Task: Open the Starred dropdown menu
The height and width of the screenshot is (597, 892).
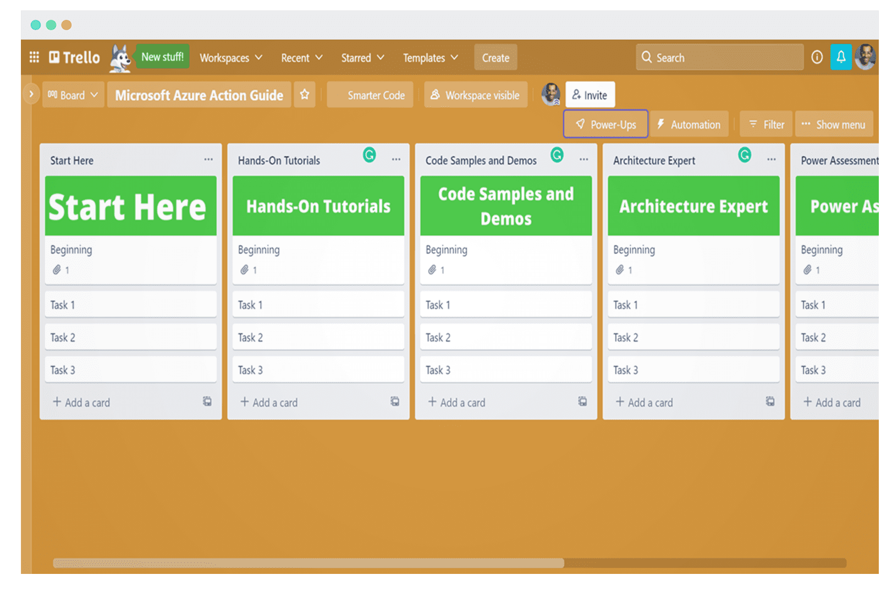Action: click(x=362, y=58)
